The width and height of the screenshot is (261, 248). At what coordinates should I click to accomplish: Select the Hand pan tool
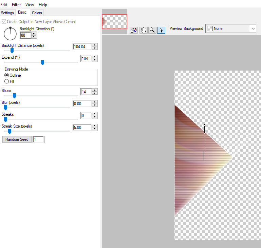143,30
